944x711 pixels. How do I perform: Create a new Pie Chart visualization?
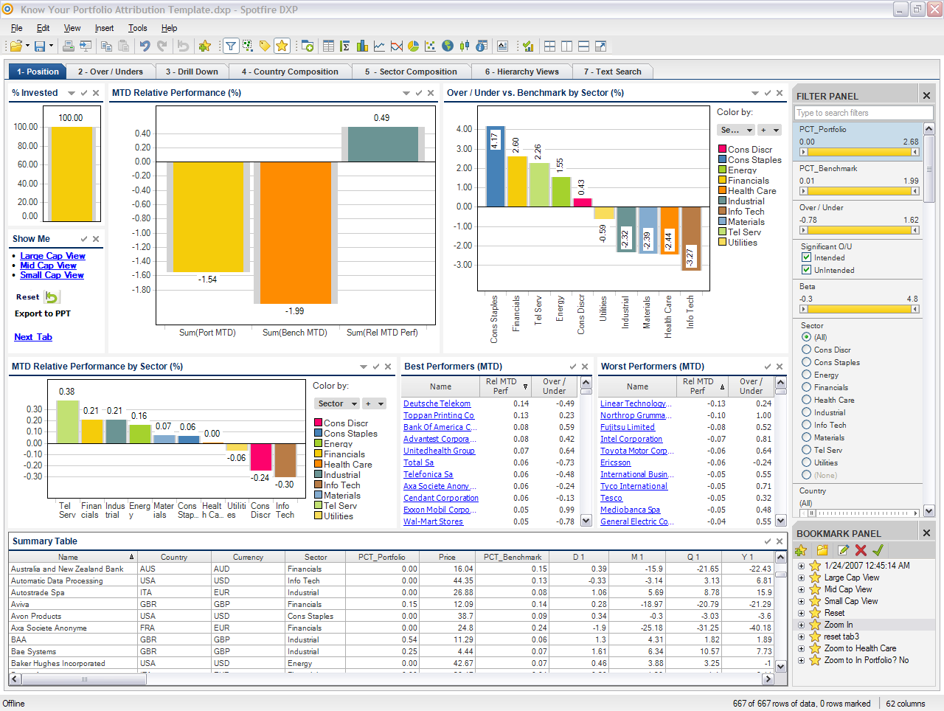pyautogui.click(x=412, y=46)
